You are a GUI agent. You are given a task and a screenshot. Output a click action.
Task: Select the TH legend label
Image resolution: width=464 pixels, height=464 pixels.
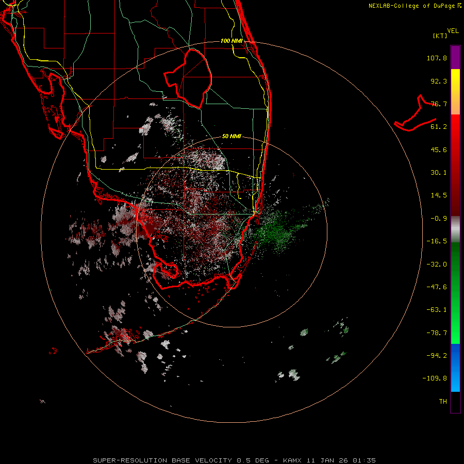(x=443, y=402)
